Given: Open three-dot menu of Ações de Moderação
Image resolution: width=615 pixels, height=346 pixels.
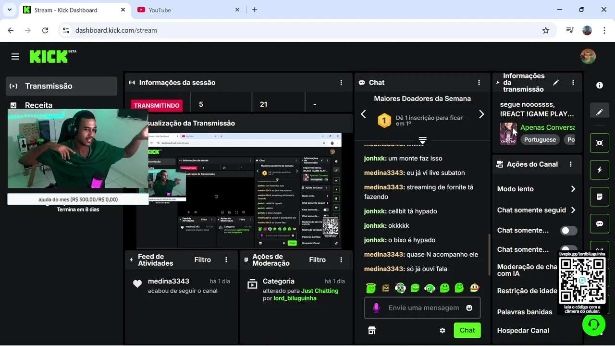Looking at the screenshot, I should click(x=342, y=259).
